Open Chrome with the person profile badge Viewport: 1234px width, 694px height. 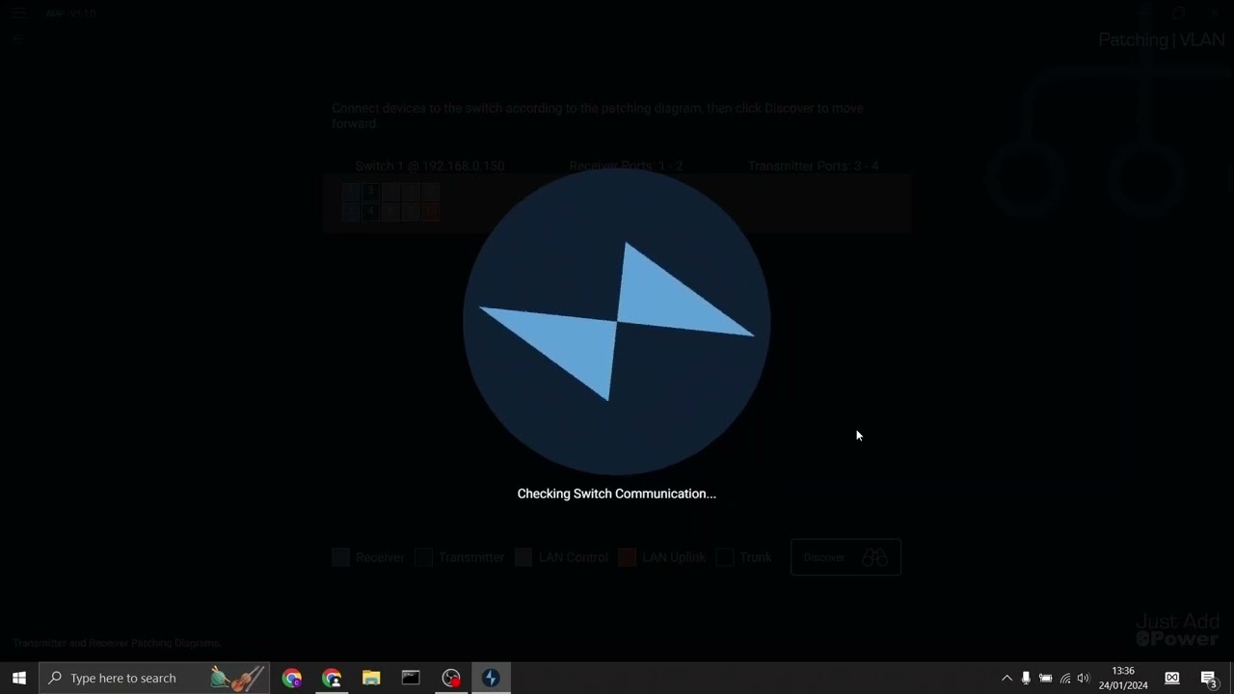(x=332, y=678)
